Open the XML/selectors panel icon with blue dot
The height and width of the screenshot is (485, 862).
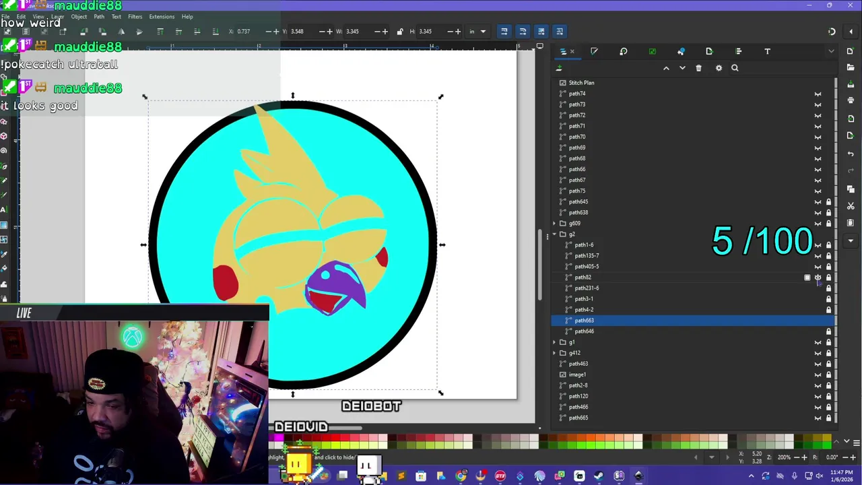[x=681, y=51]
